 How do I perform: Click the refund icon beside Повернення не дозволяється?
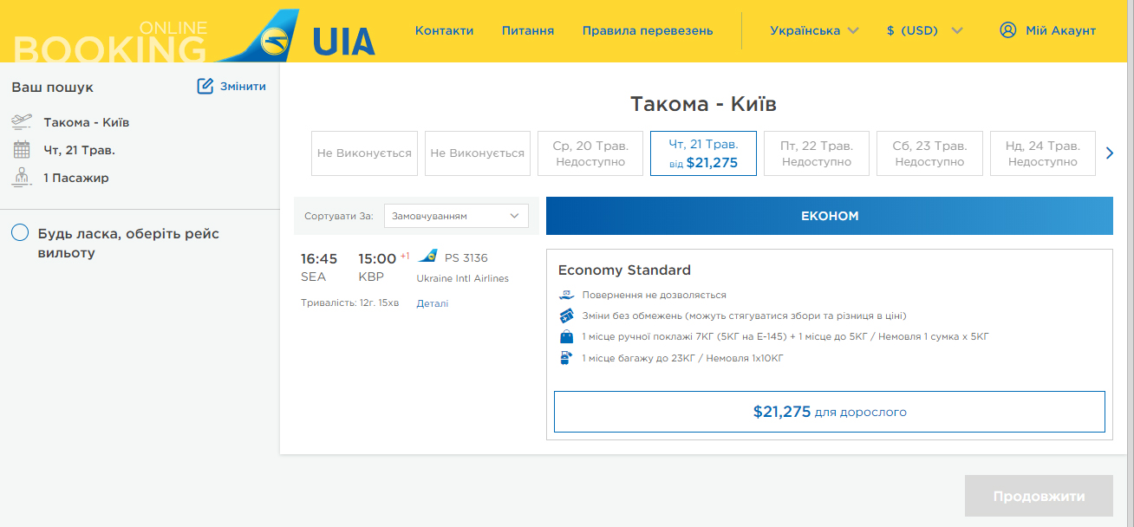(x=566, y=296)
